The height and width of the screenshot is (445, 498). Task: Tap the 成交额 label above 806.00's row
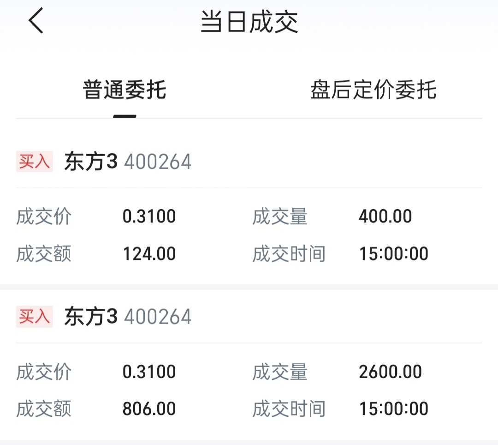click(44, 409)
